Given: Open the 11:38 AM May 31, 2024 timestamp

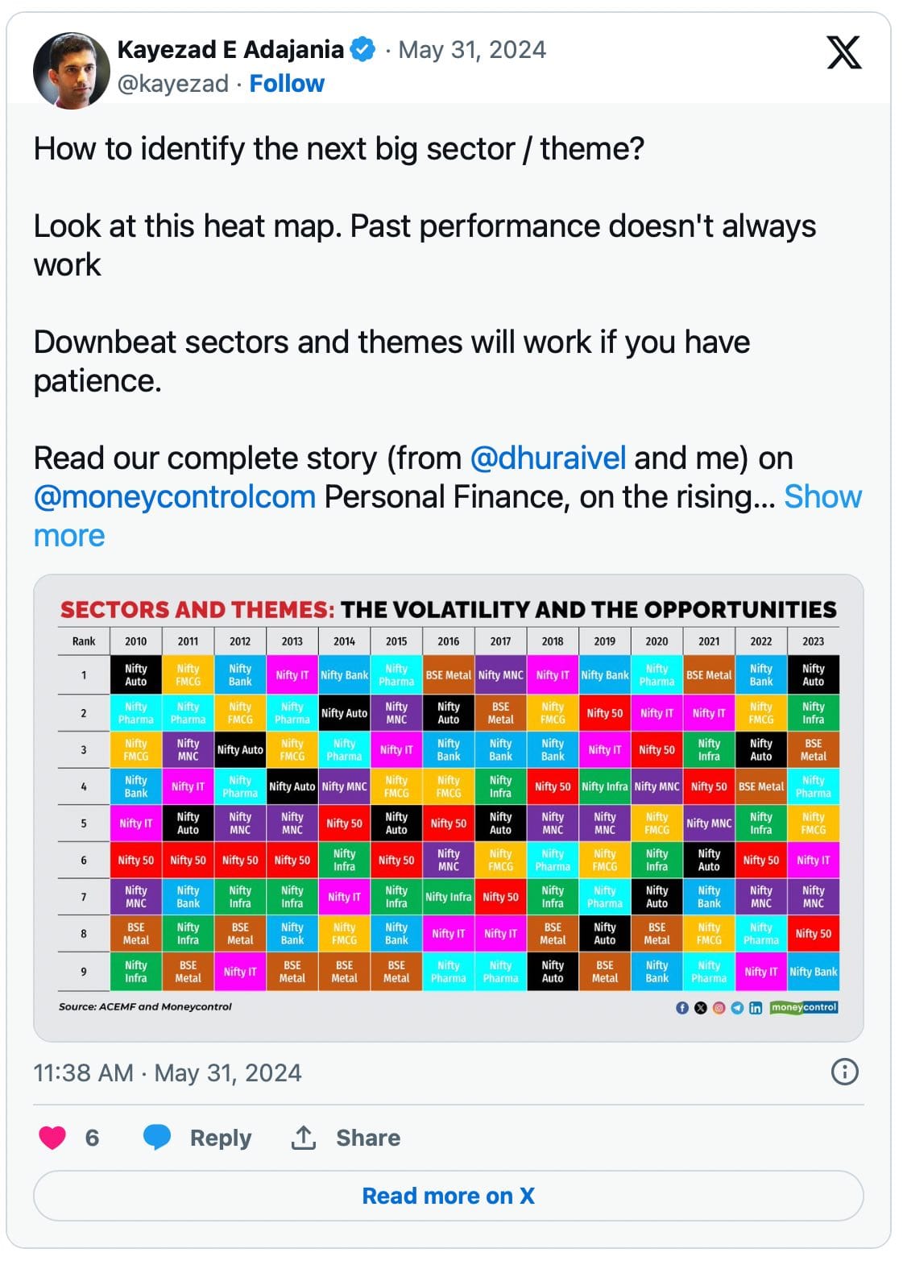Looking at the screenshot, I should [x=168, y=1072].
